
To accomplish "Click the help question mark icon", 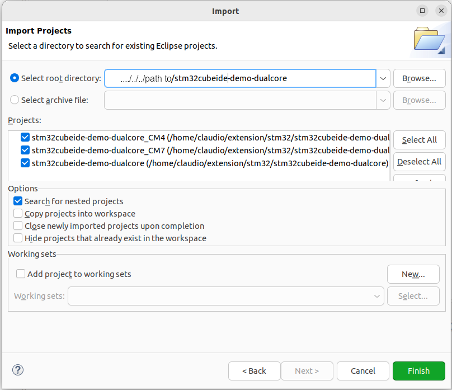I will click(18, 370).
